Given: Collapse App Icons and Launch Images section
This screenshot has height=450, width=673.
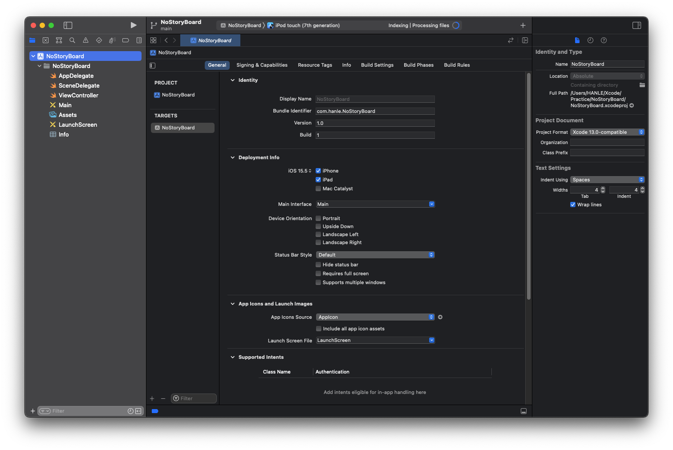Looking at the screenshot, I should (232, 304).
